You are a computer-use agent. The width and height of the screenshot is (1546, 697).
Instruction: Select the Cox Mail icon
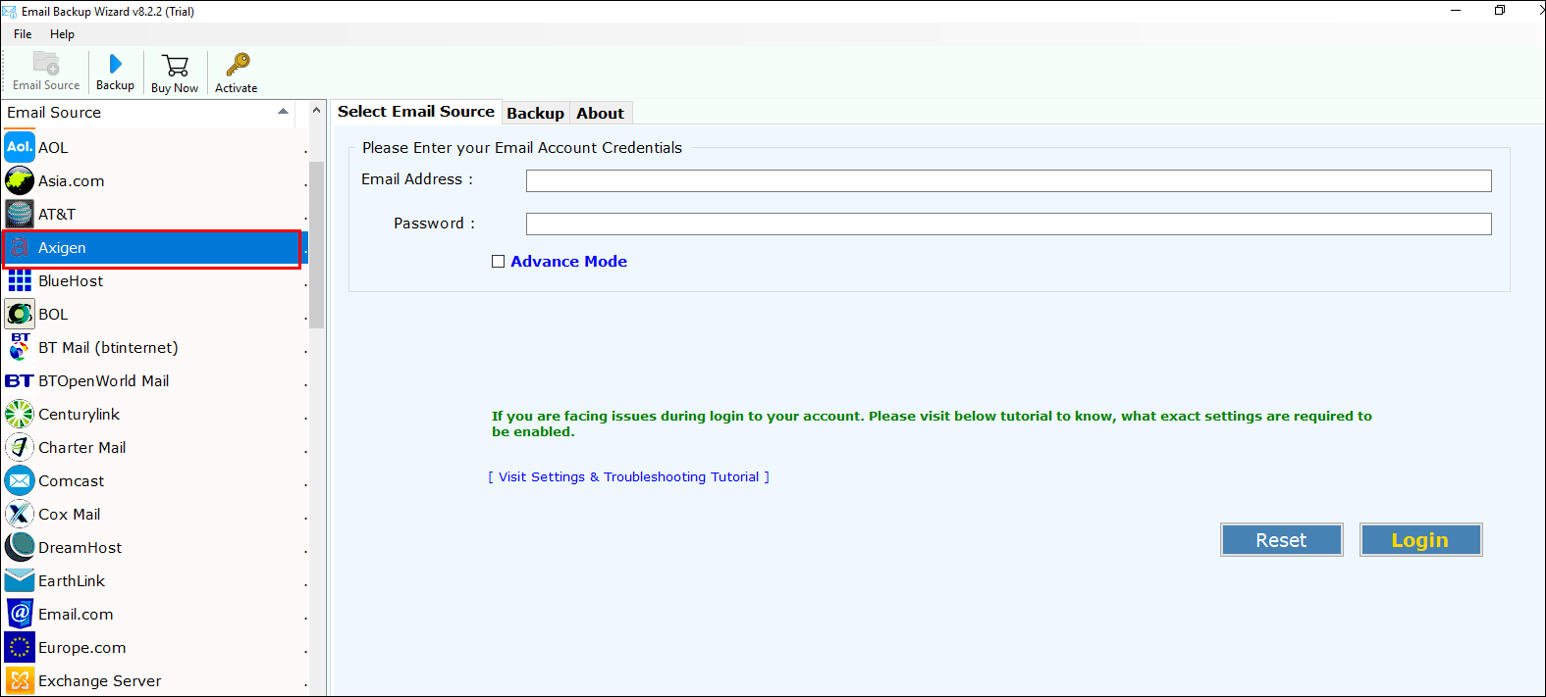(x=20, y=514)
